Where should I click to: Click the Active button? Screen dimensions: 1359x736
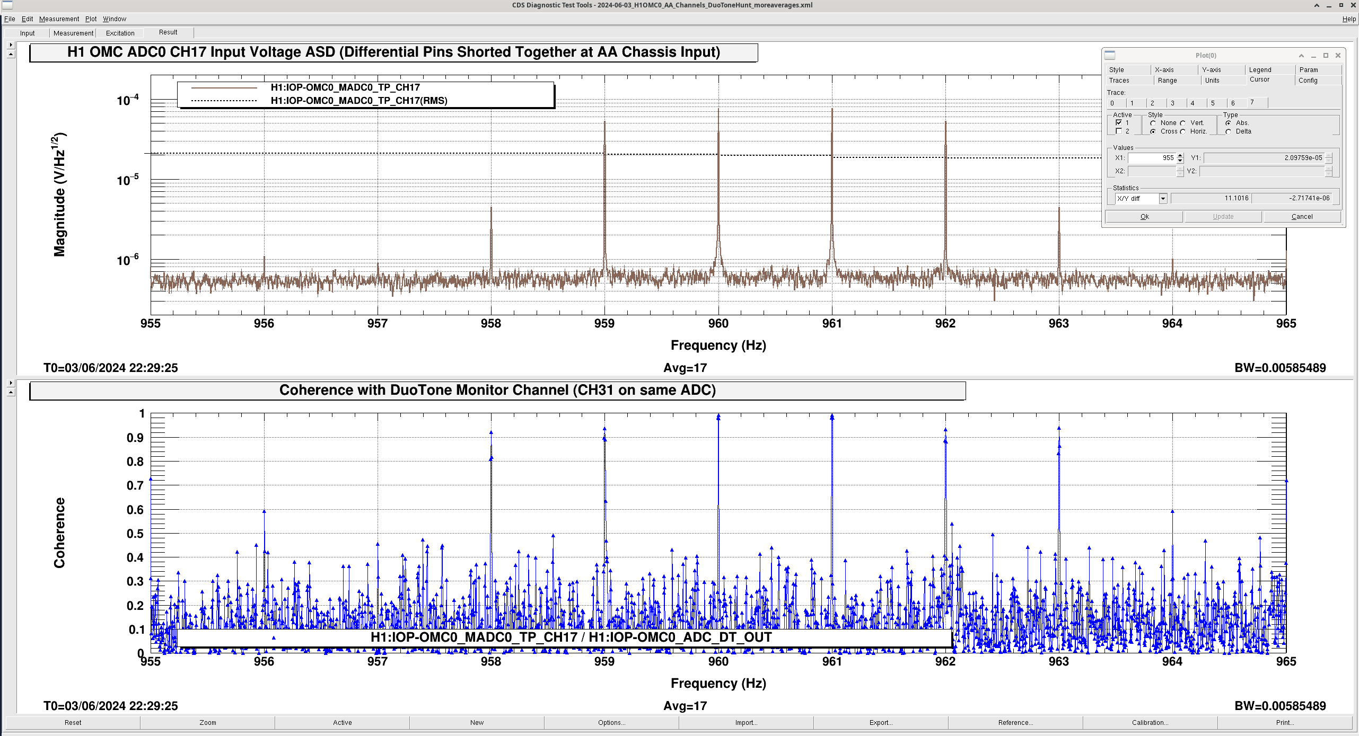(x=342, y=723)
